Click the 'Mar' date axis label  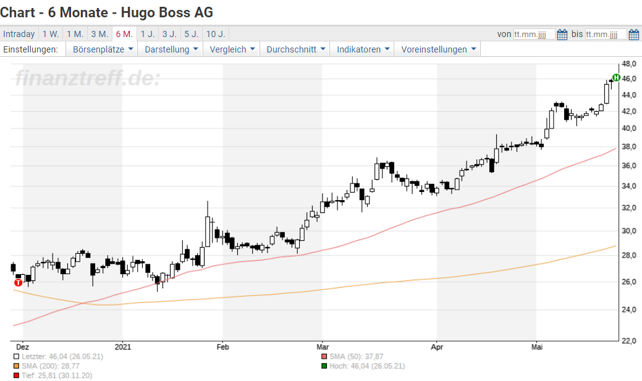click(323, 347)
